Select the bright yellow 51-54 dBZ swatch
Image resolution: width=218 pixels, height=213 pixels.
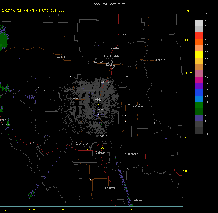pos(199,55)
